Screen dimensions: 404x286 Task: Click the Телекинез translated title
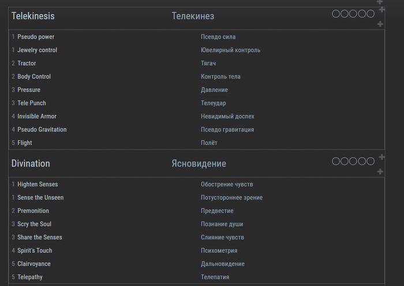[x=193, y=16]
